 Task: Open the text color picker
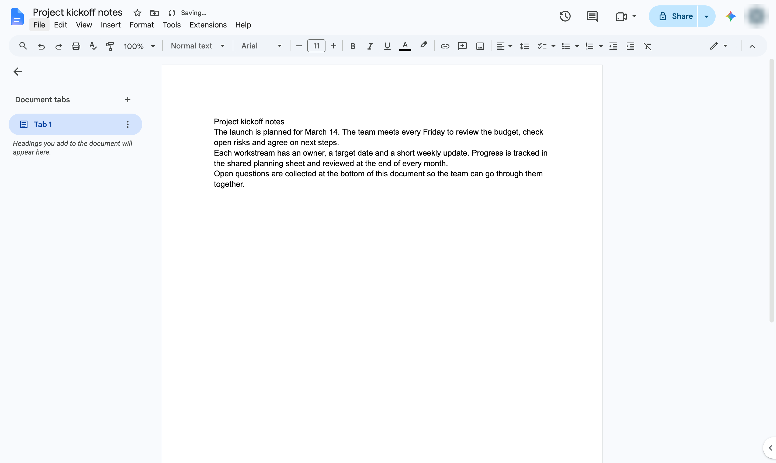(x=405, y=46)
